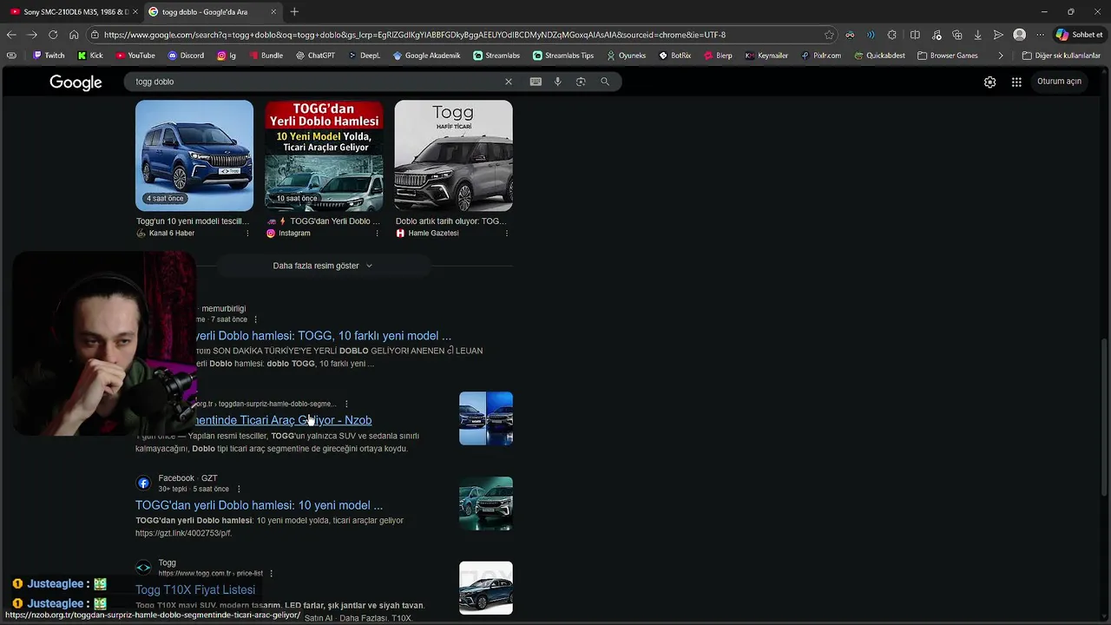The height and width of the screenshot is (625, 1111).
Task: Open the Streamlabs bookmark
Action: pyautogui.click(x=496, y=56)
